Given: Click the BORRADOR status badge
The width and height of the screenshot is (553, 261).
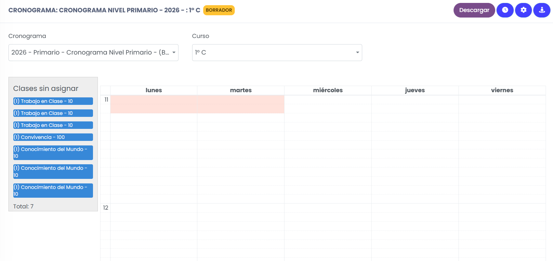Looking at the screenshot, I should 219,10.
